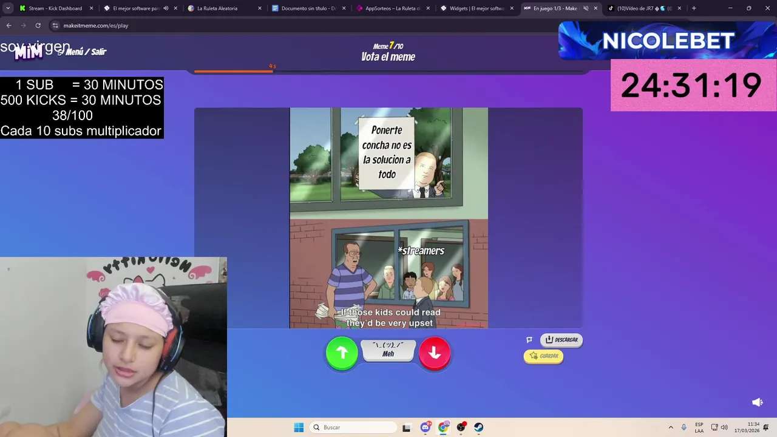Switch to Documento sin título tab
This screenshot has height=437, width=777.
(x=308, y=8)
